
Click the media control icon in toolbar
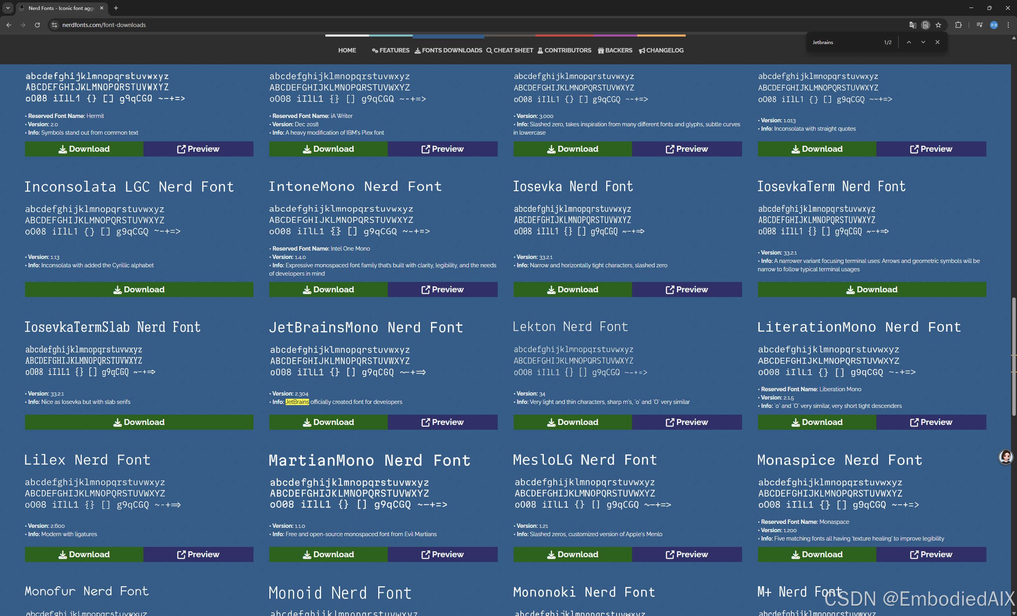coord(979,25)
